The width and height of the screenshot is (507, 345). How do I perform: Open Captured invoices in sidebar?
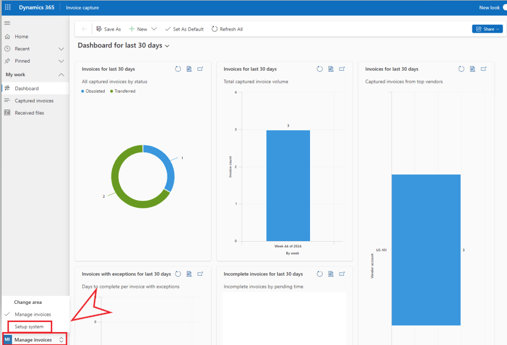(34, 101)
